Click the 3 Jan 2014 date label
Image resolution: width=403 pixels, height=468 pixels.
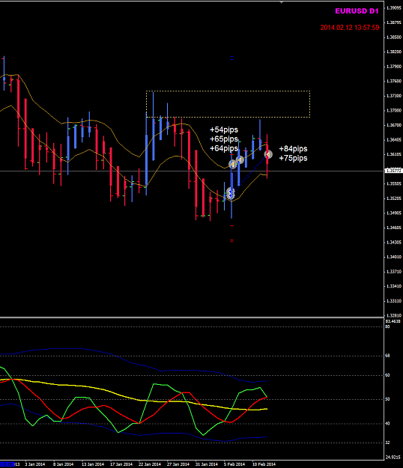(x=35, y=464)
